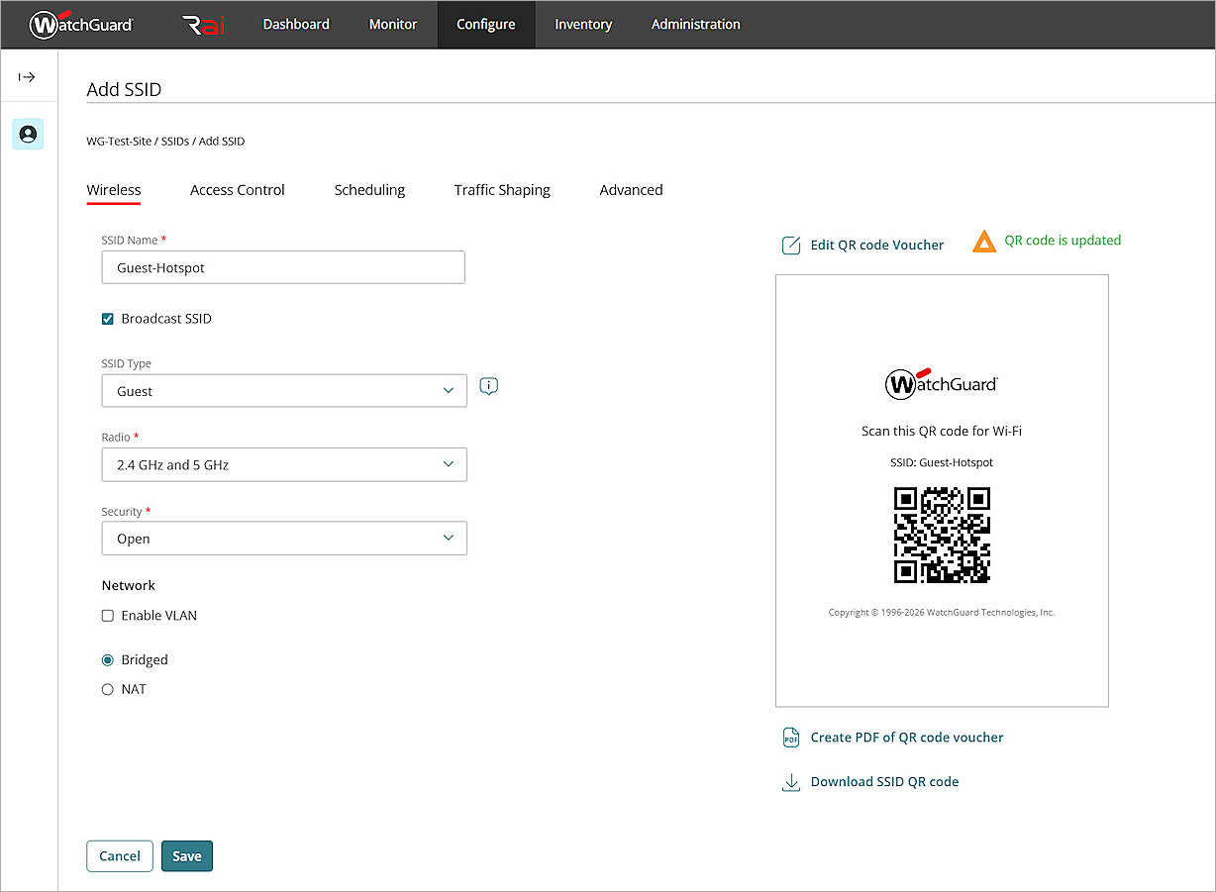Select the NAT radio option
Screen dimensions: 1216x892
(108, 690)
